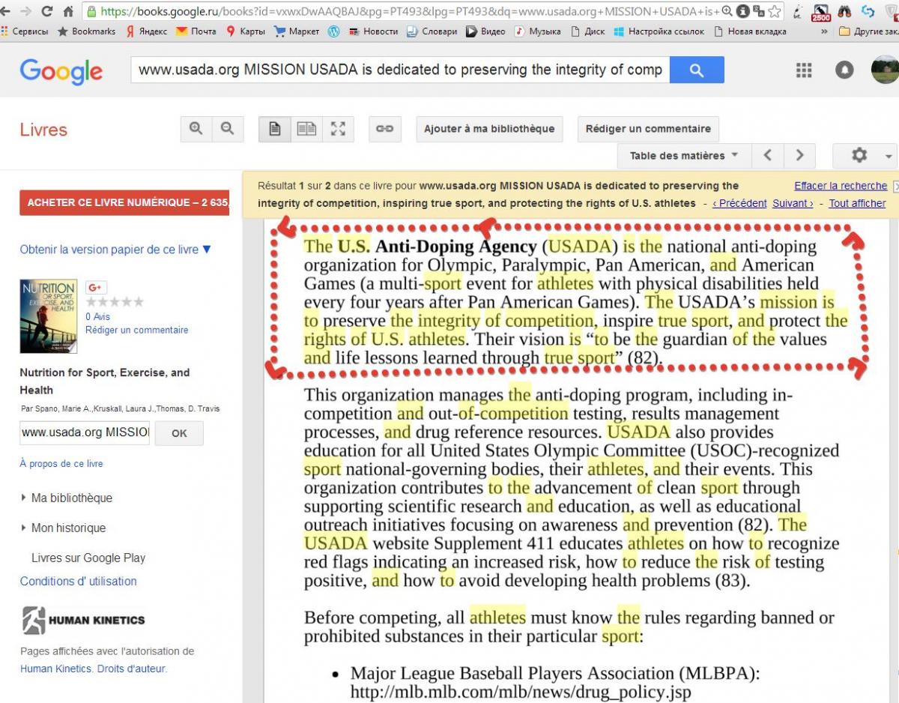
Task: Open the Google account avatar
Action: 886,70
